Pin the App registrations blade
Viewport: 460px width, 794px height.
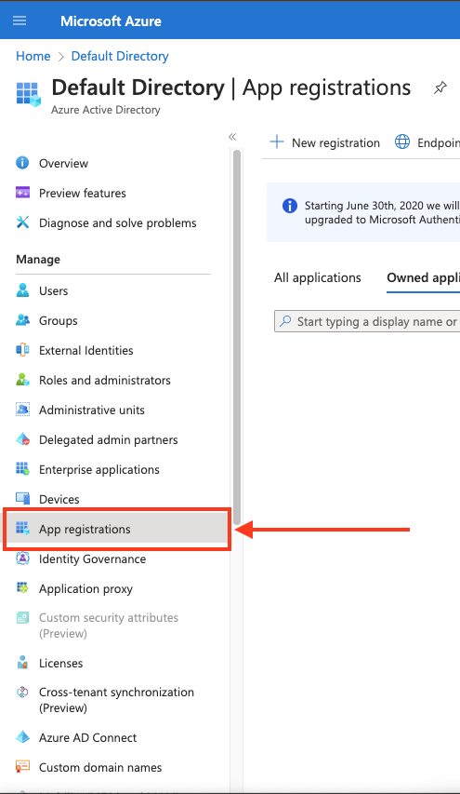440,87
